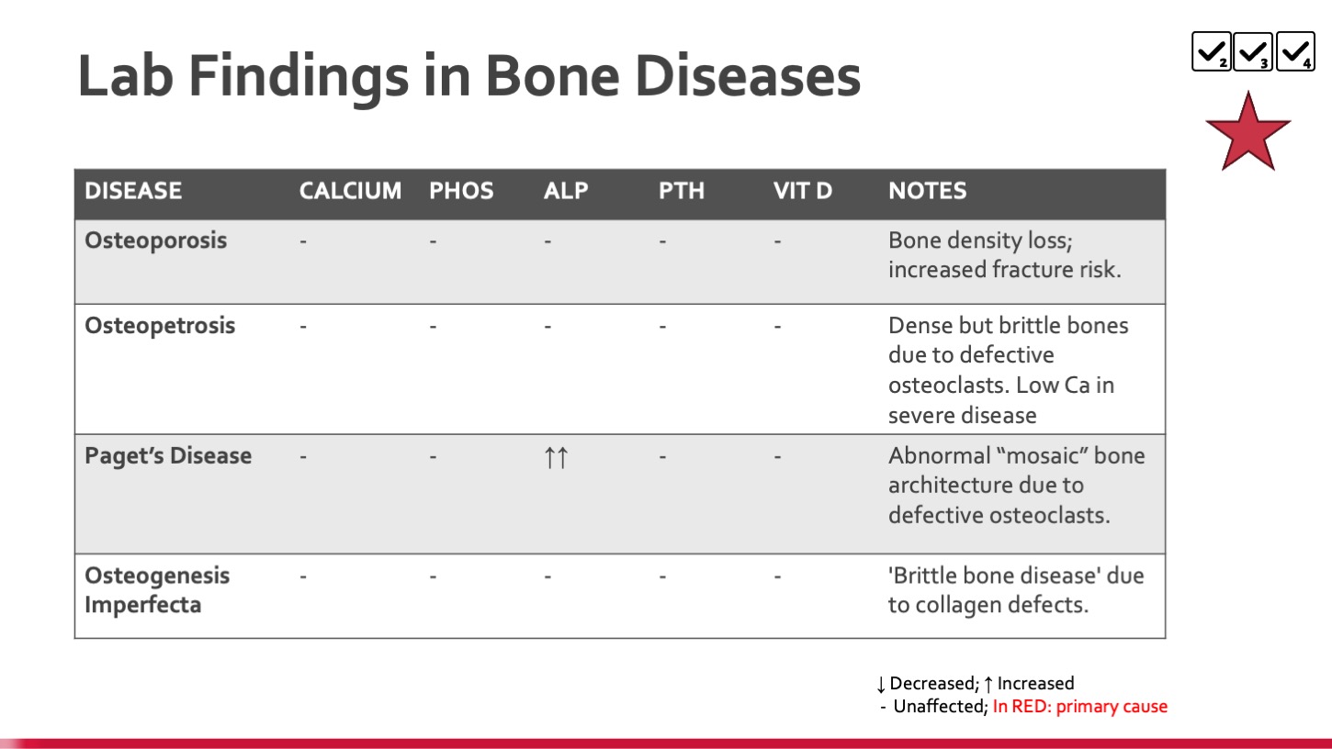Select the Osteopetrosis notes cell text
1332x749 pixels.
click(1009, 370)
